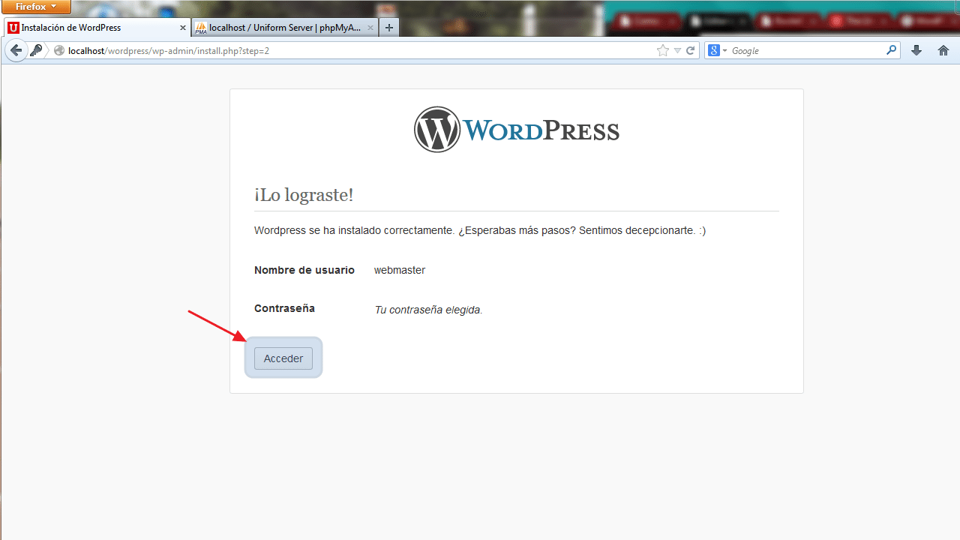Go back with the back arrow

click(16, 50)
